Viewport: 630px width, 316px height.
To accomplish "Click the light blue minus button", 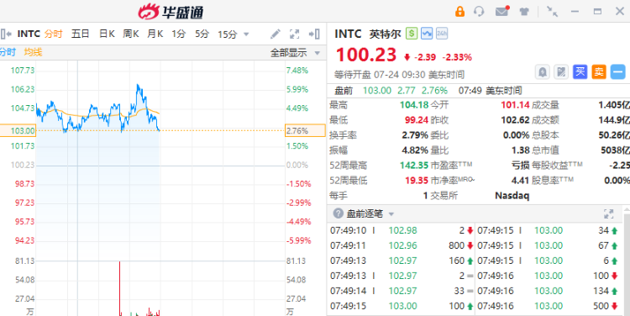I will click(617, 72).
